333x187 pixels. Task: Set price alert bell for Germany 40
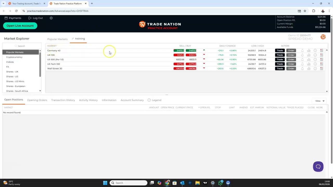(302, 51)
